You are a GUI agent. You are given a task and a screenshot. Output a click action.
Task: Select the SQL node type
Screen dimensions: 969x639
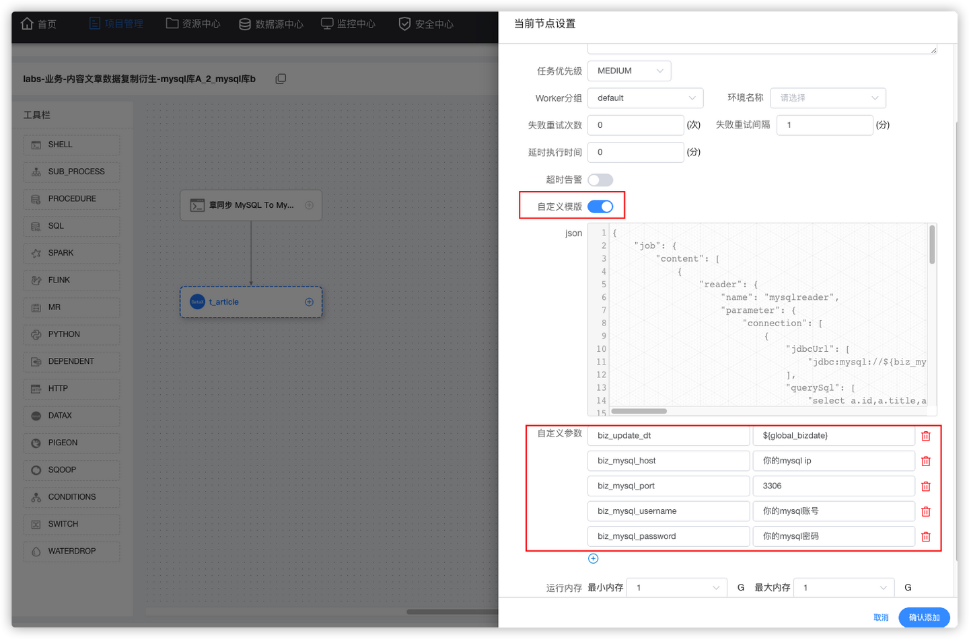pos(71,225)
